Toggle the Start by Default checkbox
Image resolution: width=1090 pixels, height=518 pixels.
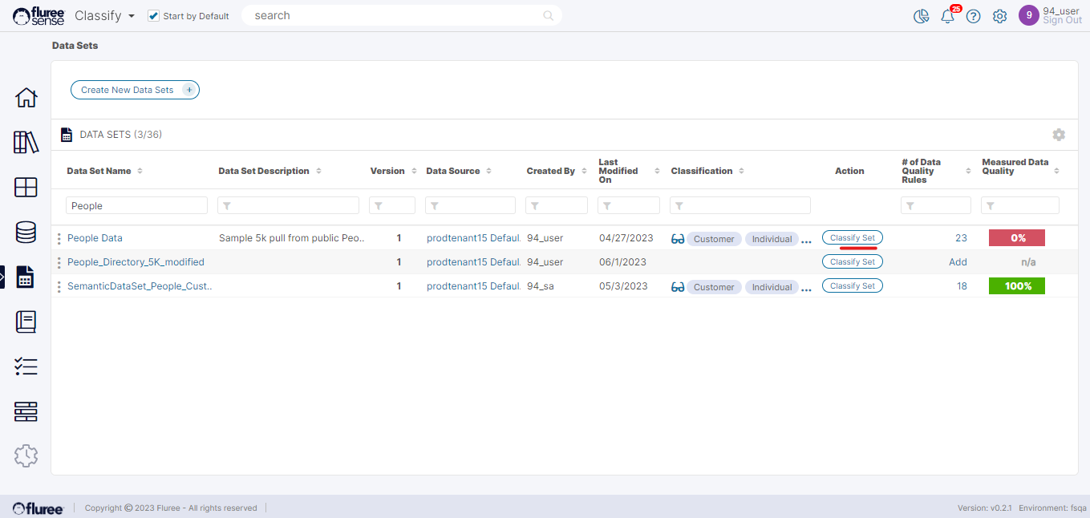(x=154, y=16)
